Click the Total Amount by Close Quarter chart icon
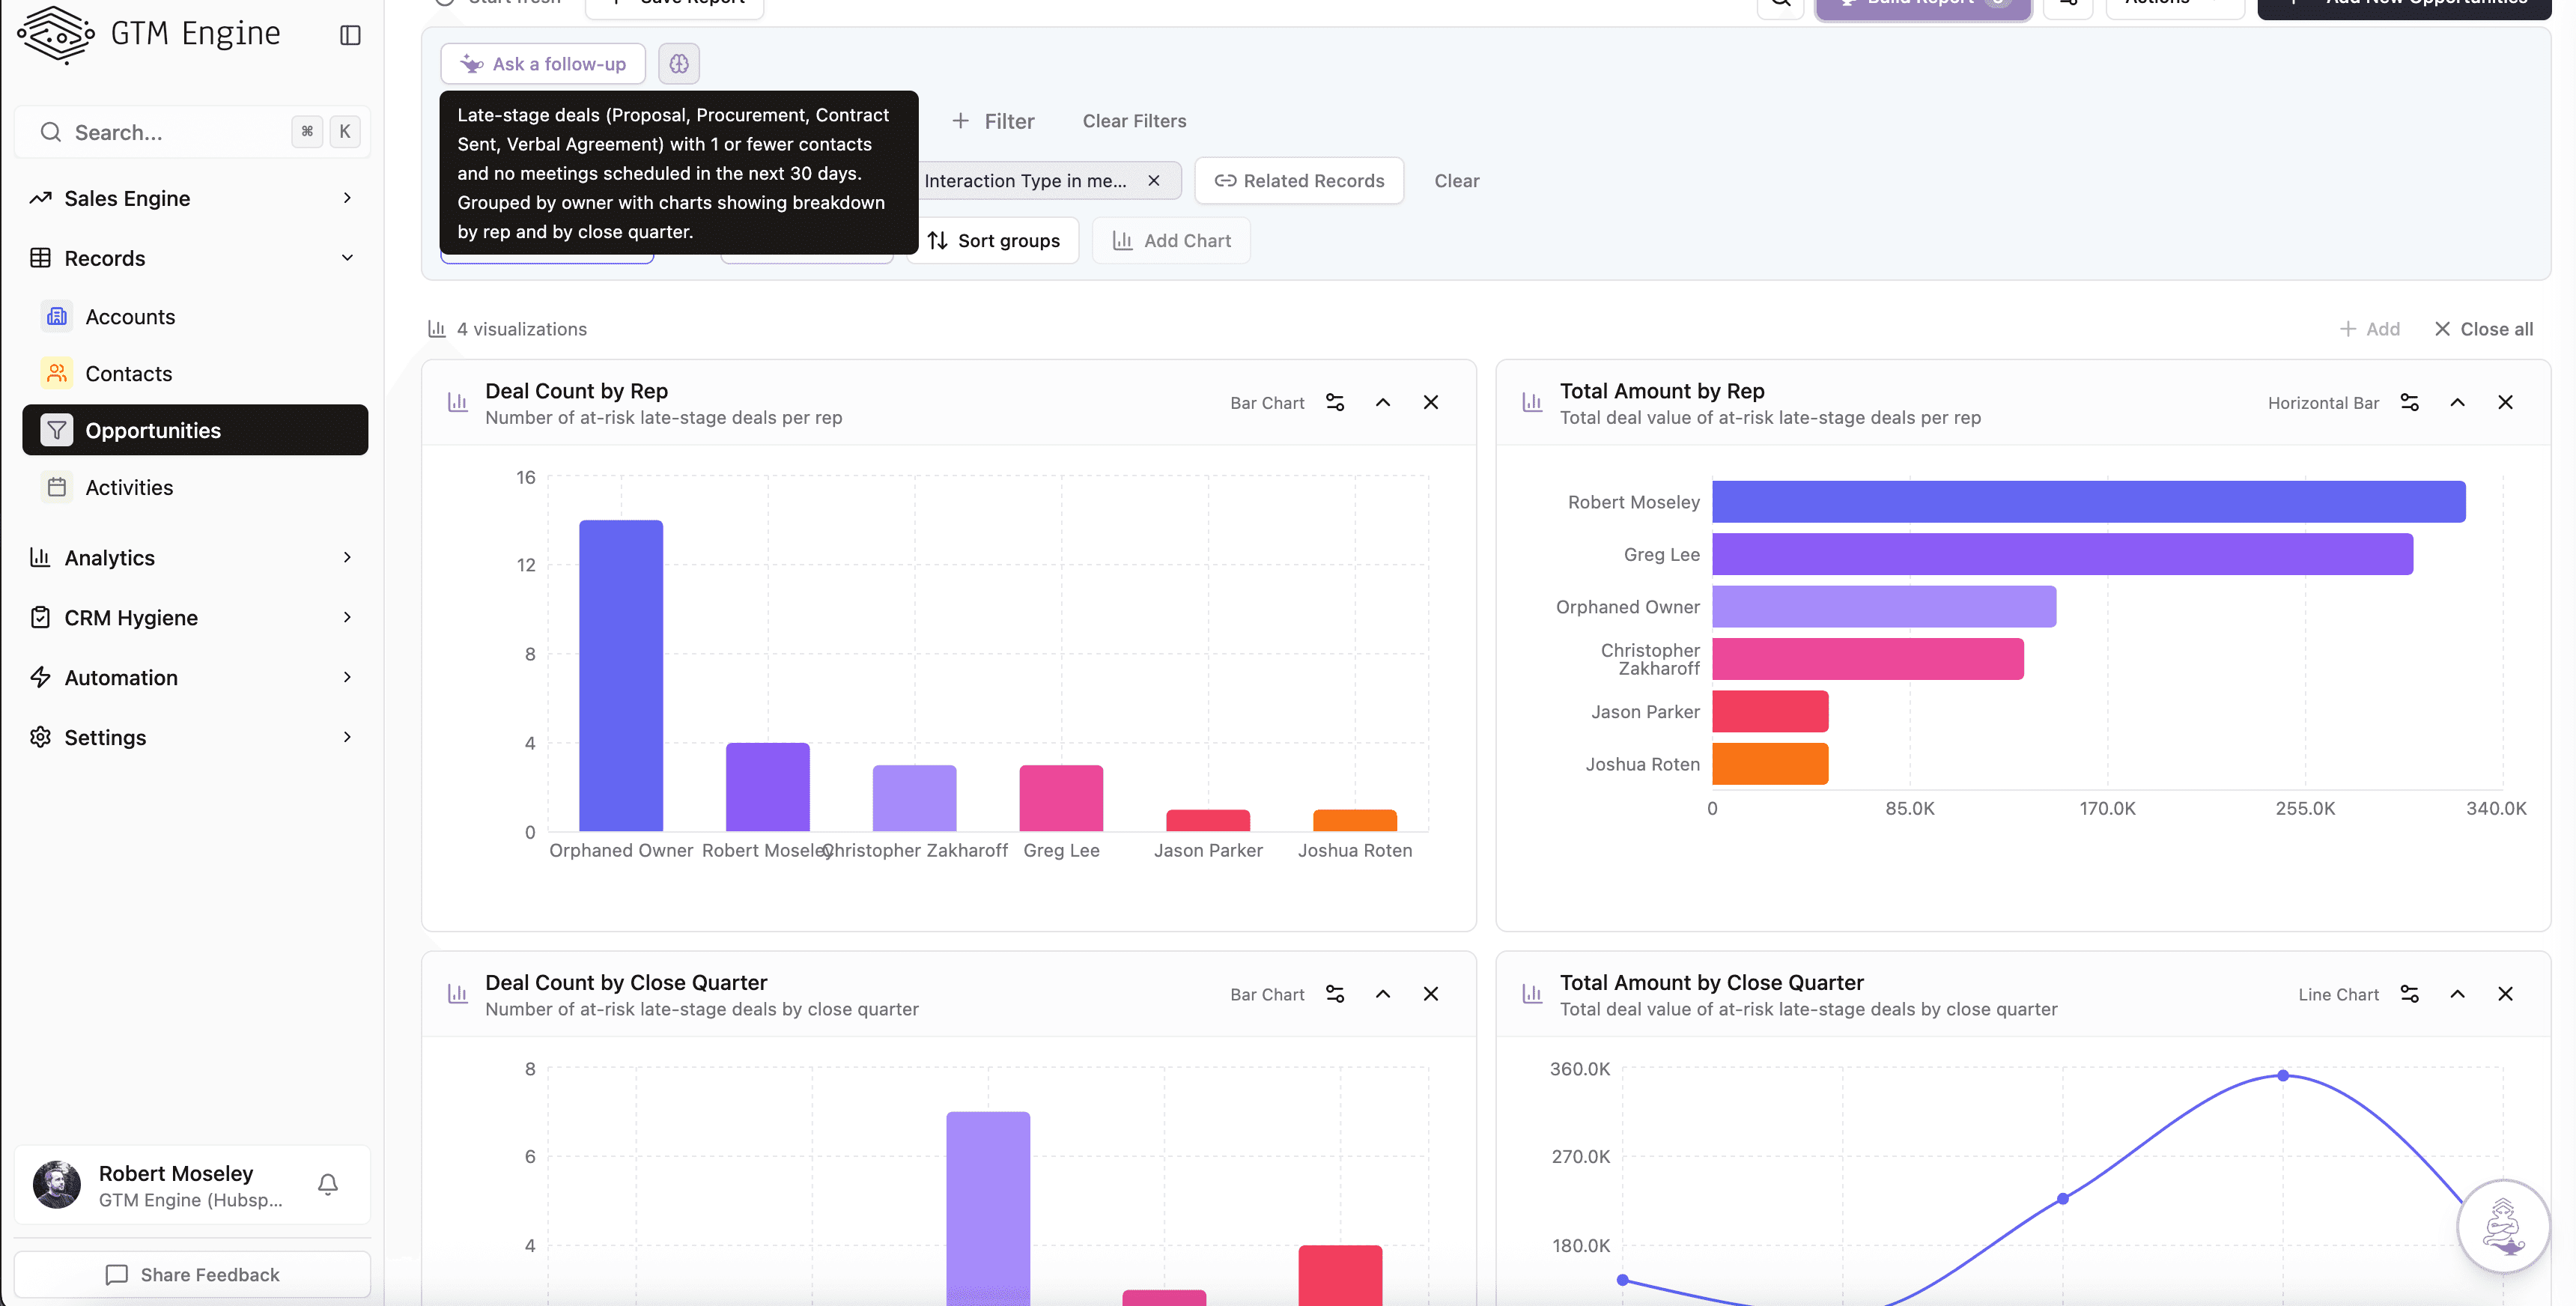This screenshot has width=2576, height=1306. tap(1532, 994)
